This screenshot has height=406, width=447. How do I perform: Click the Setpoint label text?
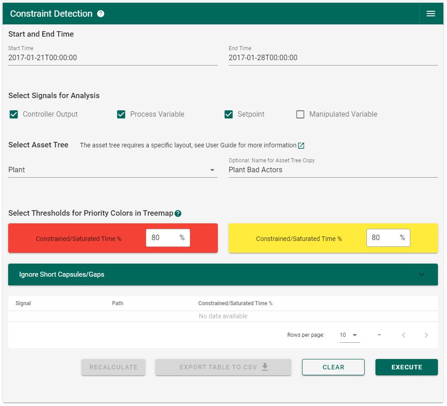[x=251, y=114]
